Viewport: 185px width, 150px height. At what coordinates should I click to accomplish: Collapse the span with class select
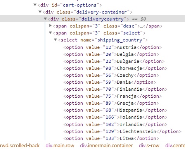pyautogui.click(x=50, y=33)
